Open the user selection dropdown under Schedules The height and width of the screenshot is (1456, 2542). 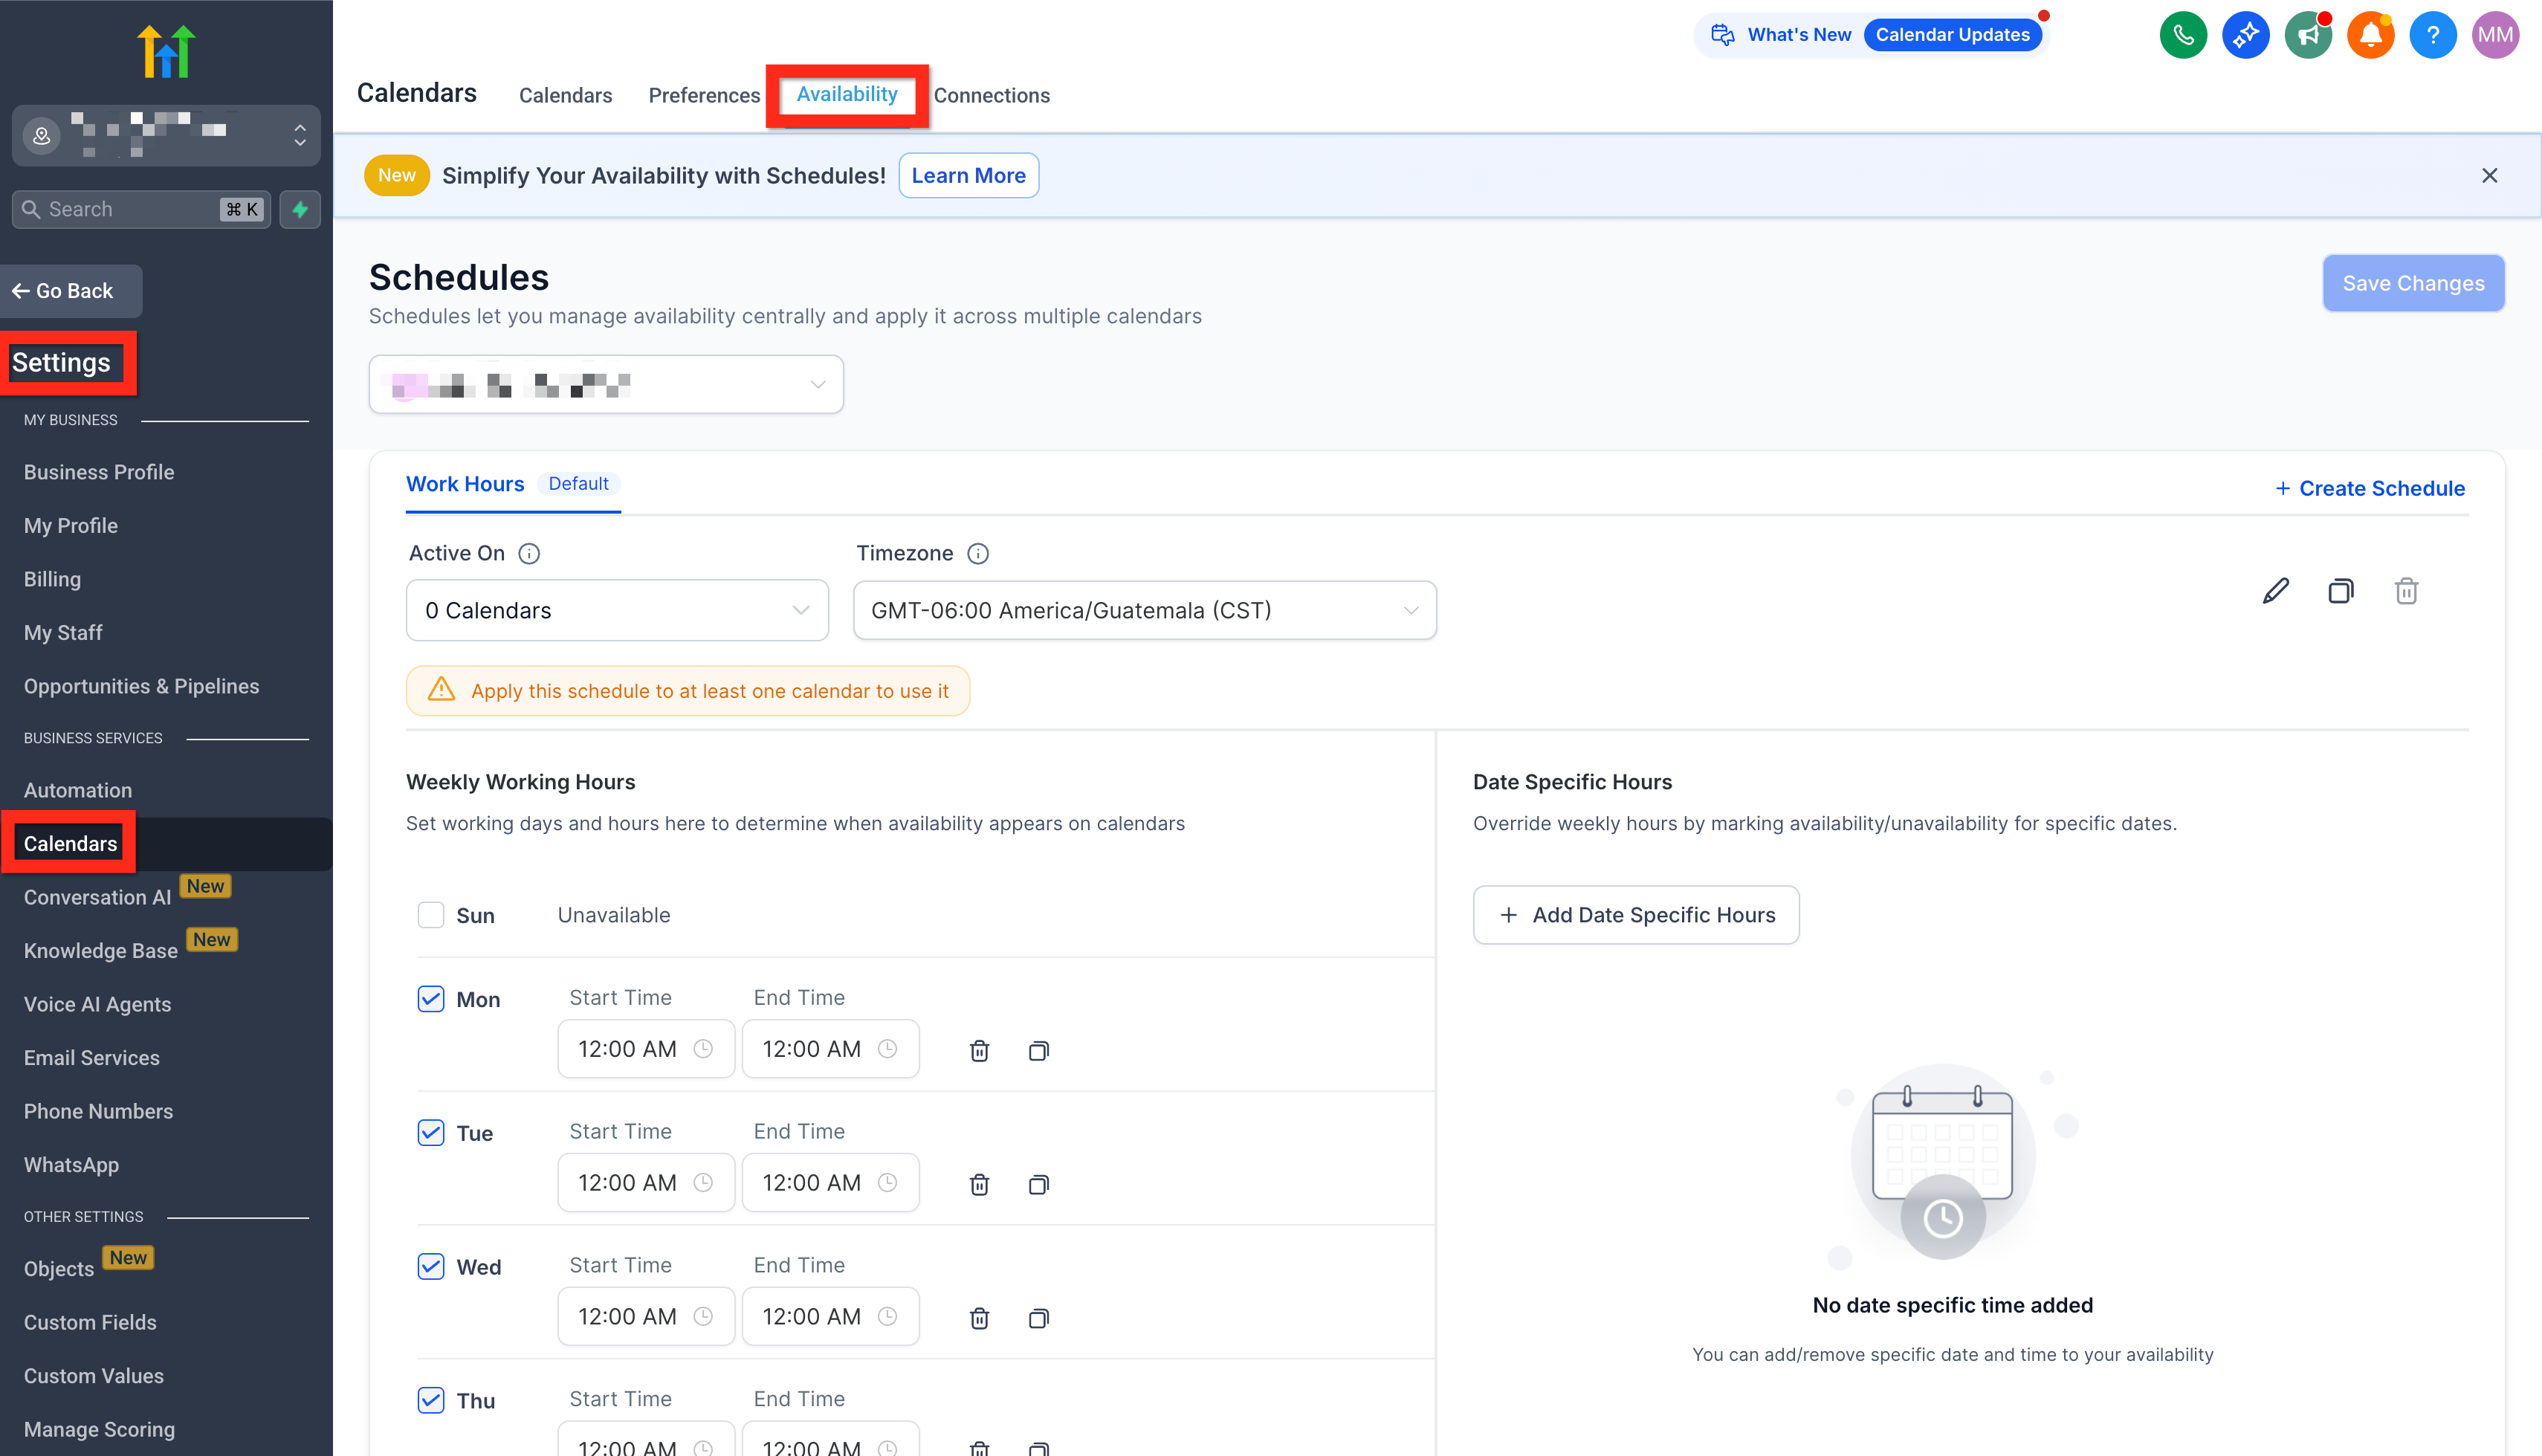tap(606, 384)
